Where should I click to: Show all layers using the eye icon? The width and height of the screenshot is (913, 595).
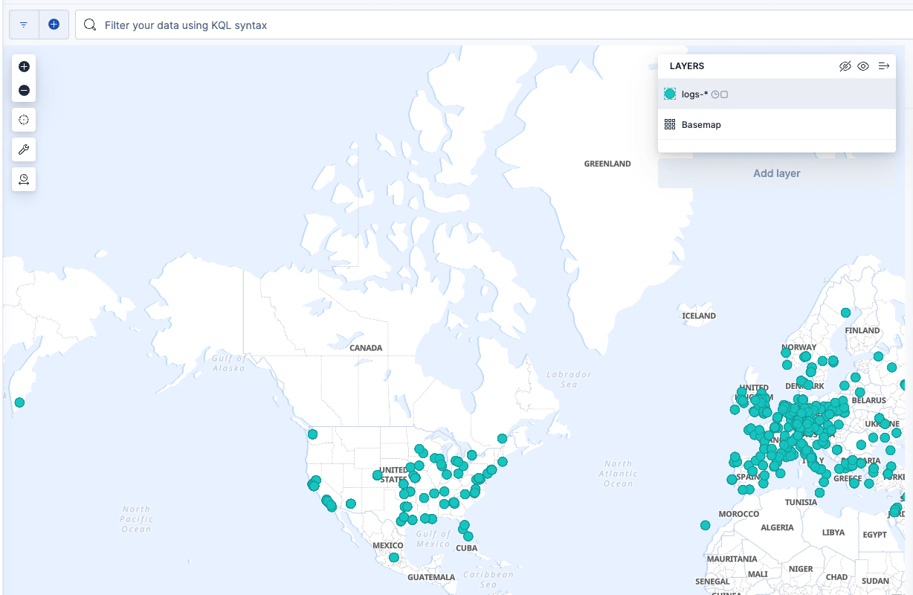[863, 66]
